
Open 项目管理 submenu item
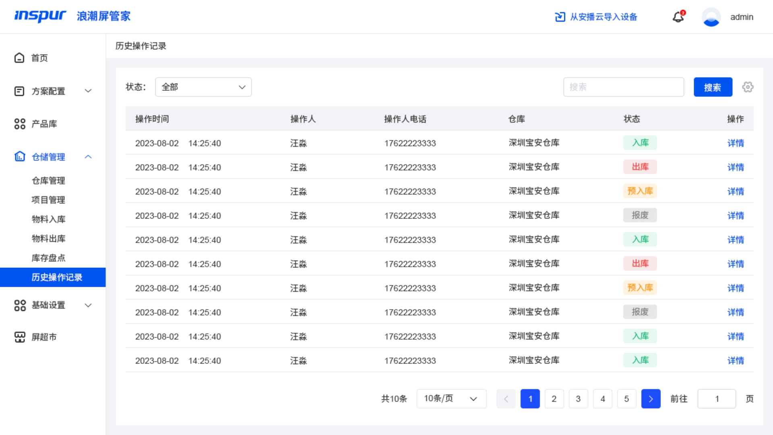point(48,200)
